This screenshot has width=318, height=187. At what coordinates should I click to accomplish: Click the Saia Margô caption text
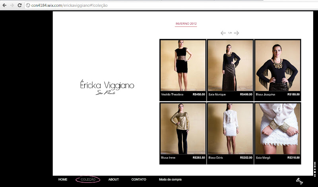263,158
